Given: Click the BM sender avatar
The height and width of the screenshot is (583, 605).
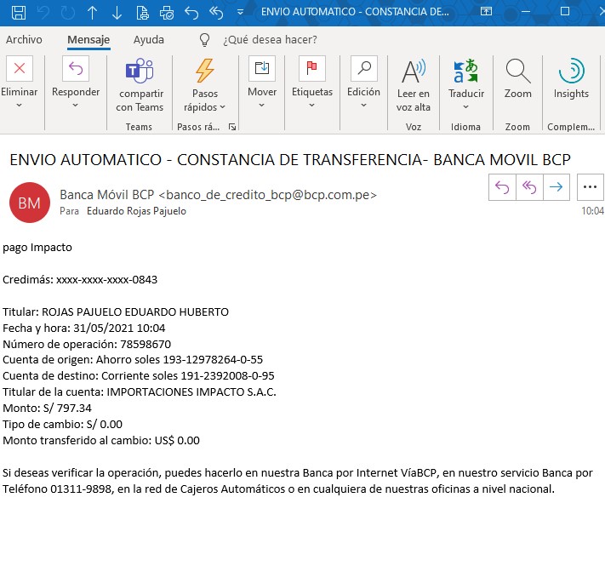Looking at the screenshot, I should tap(30, 203).
